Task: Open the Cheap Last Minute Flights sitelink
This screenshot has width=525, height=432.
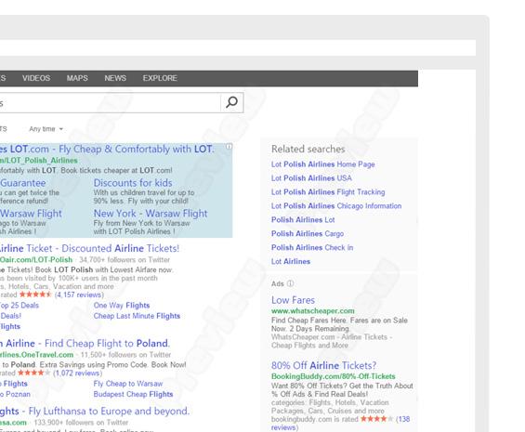Action: click(x=137, y=316)
